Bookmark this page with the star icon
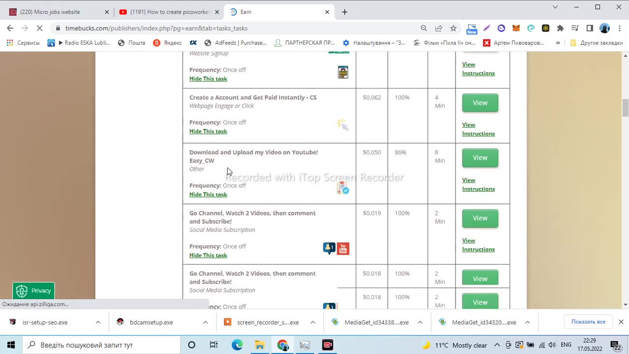This screenshot has width=629, height=354. pyautogui.click(x=453, y=28)
